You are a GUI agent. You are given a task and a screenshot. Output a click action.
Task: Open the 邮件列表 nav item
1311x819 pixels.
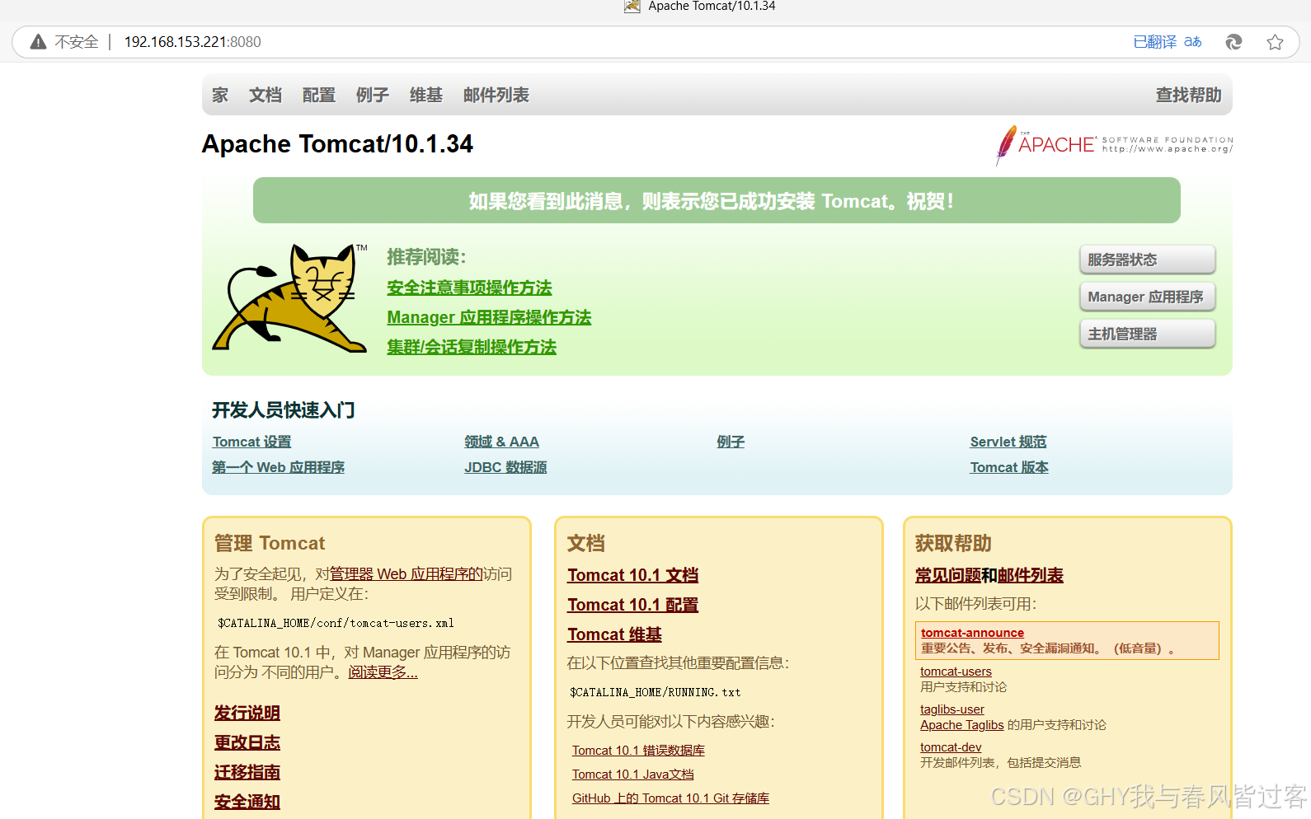[496, 96]
